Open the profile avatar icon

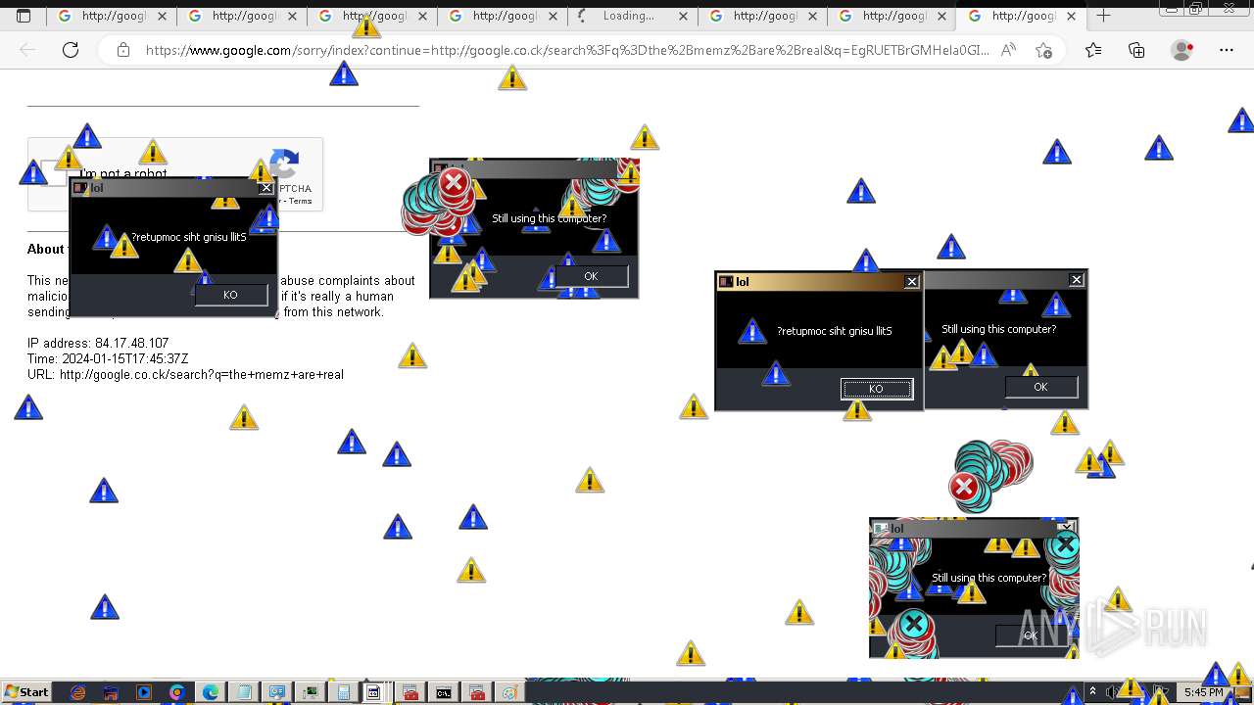[1182, 50]
